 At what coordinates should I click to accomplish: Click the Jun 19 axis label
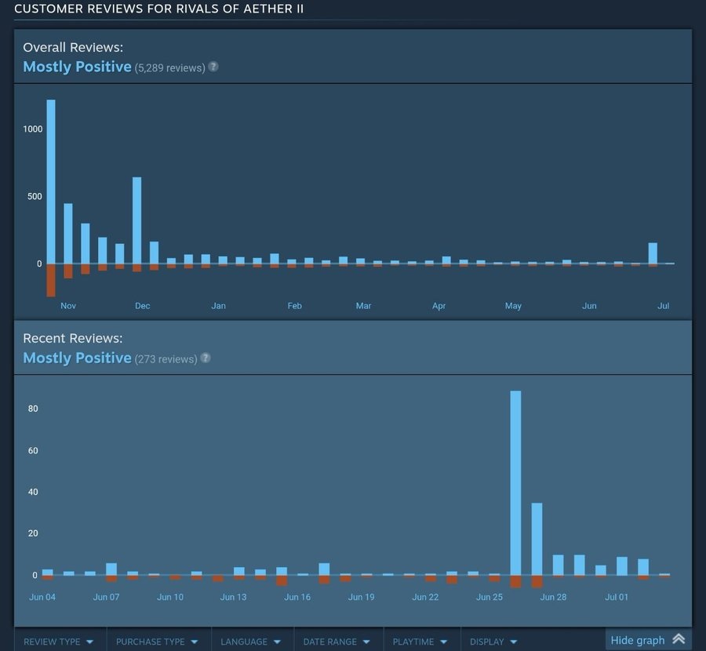[x=361, y=597]
